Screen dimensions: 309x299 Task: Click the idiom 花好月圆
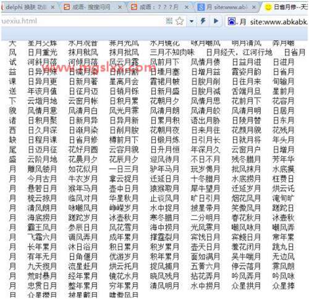[83, 149]
